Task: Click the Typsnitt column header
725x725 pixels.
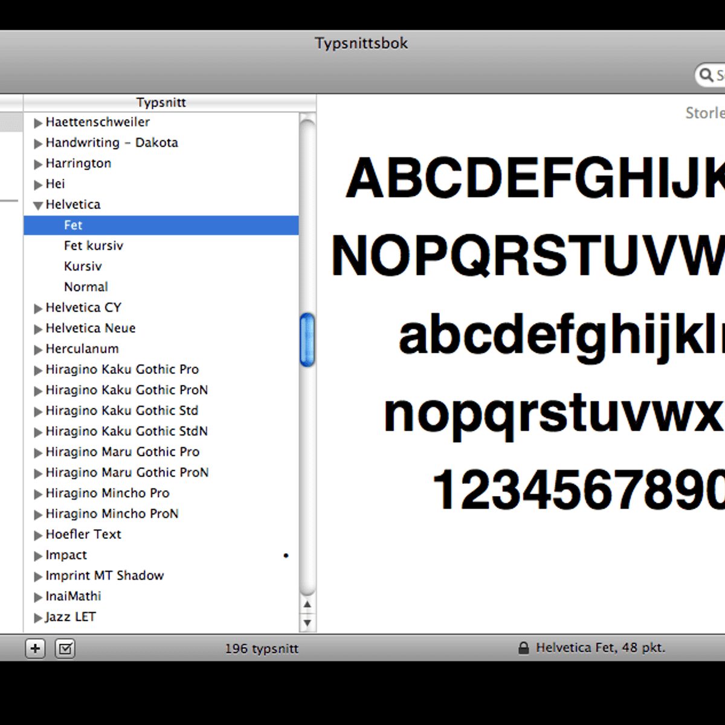Action: pos(161,102)
